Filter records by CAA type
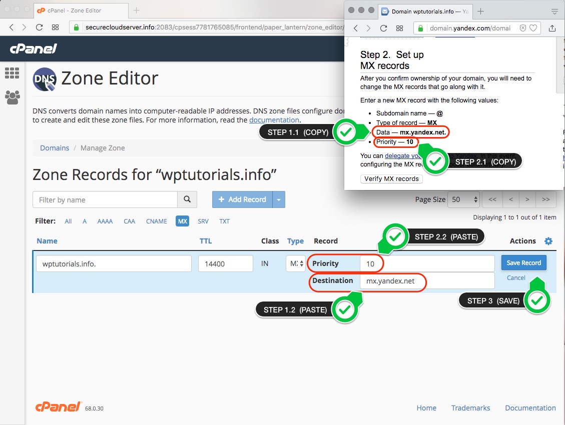 [x=129, y=221]
